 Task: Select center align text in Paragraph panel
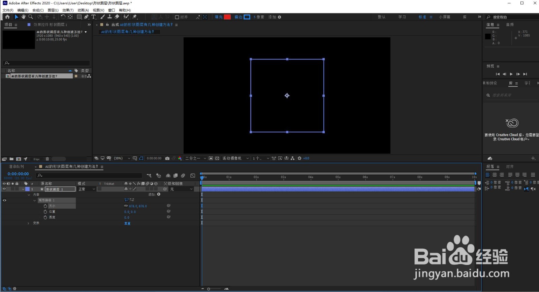click(495, 175)
